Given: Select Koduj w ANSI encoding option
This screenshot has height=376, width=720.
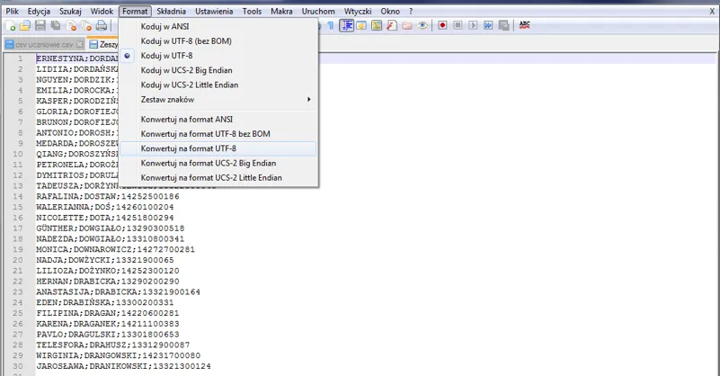Looking at the screenshot, I should (164, 27).
